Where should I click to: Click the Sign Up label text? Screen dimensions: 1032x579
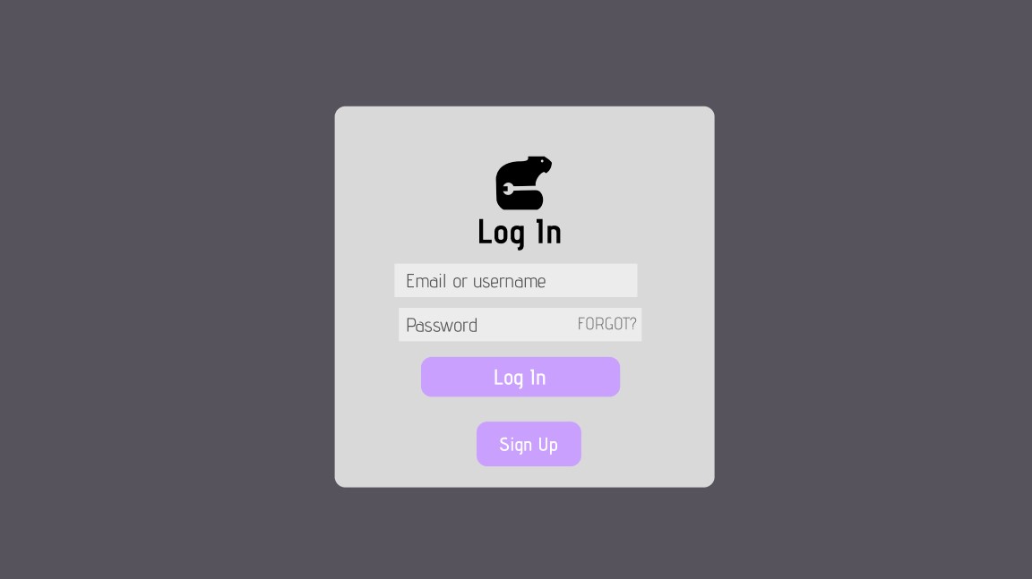(529, 445)
